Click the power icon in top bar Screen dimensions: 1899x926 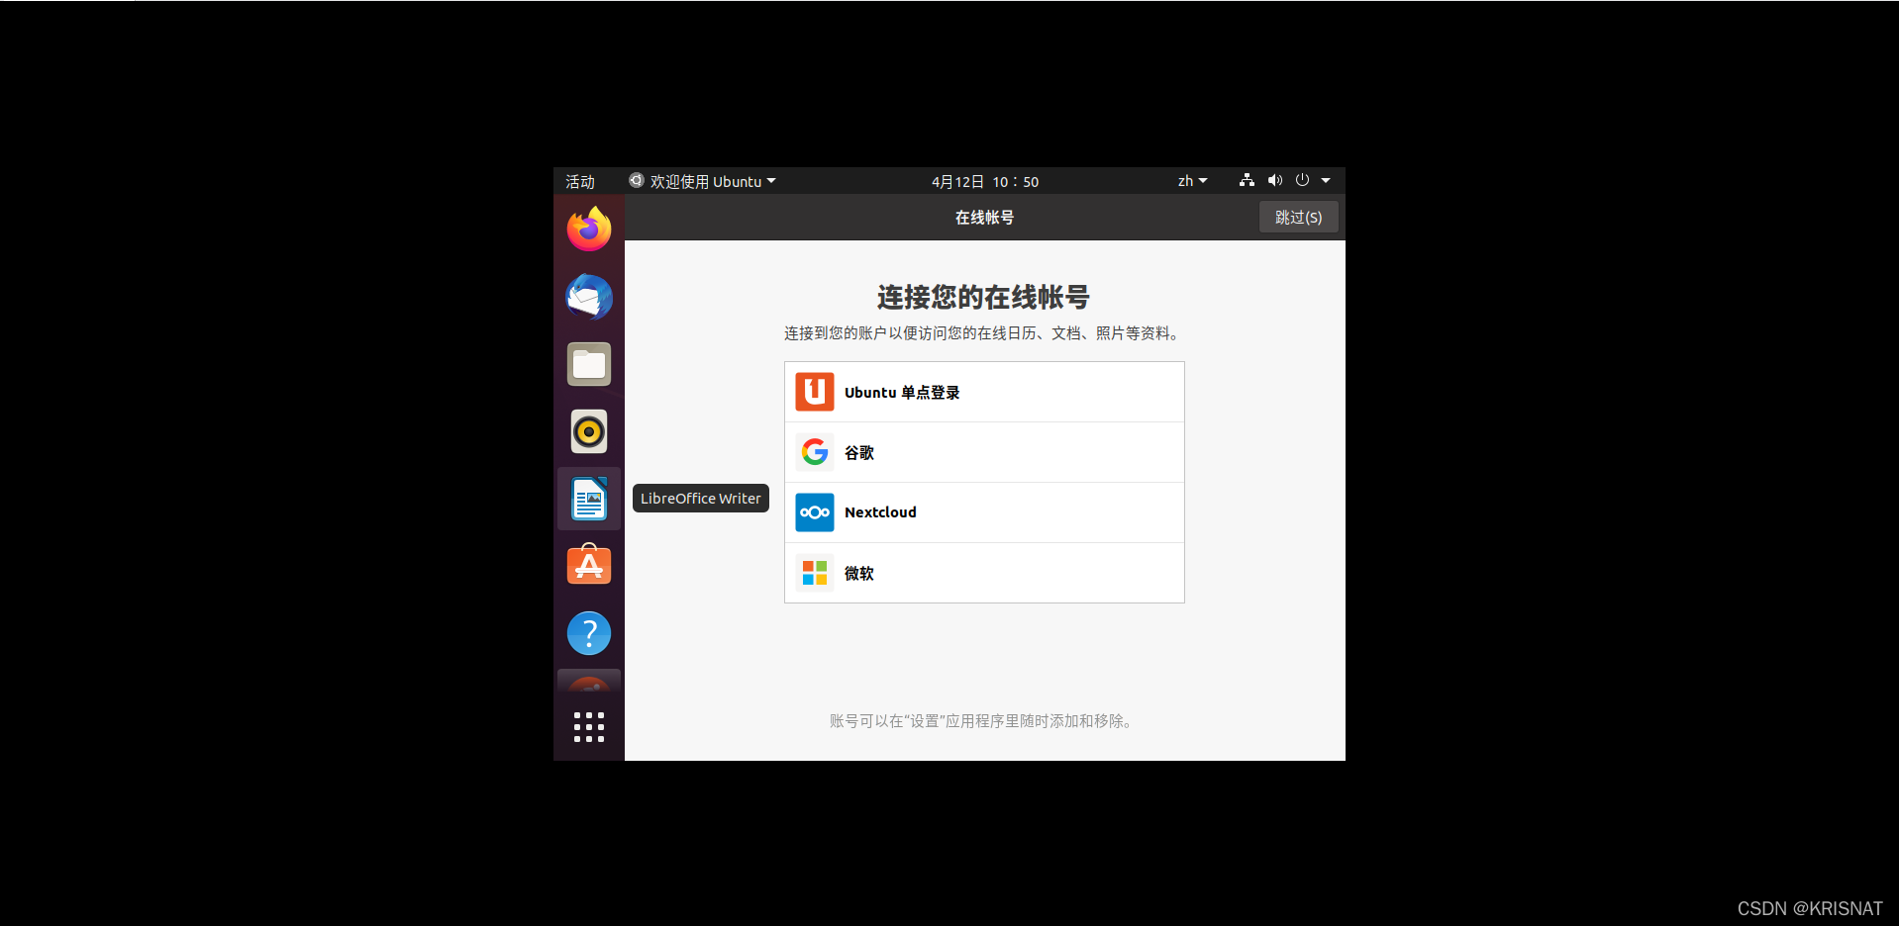[1302, 180]
